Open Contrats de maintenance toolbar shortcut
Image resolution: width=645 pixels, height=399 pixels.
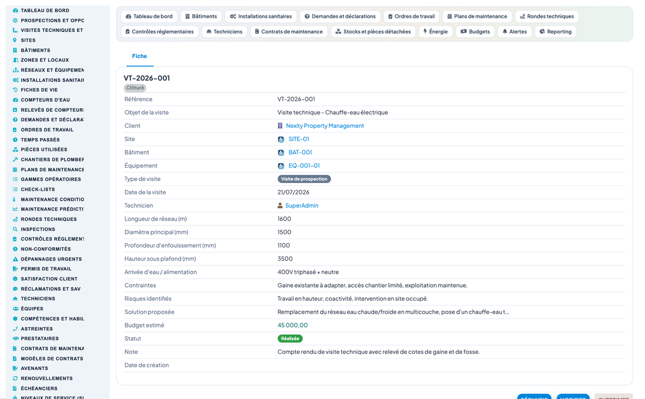tap(289, 32)
